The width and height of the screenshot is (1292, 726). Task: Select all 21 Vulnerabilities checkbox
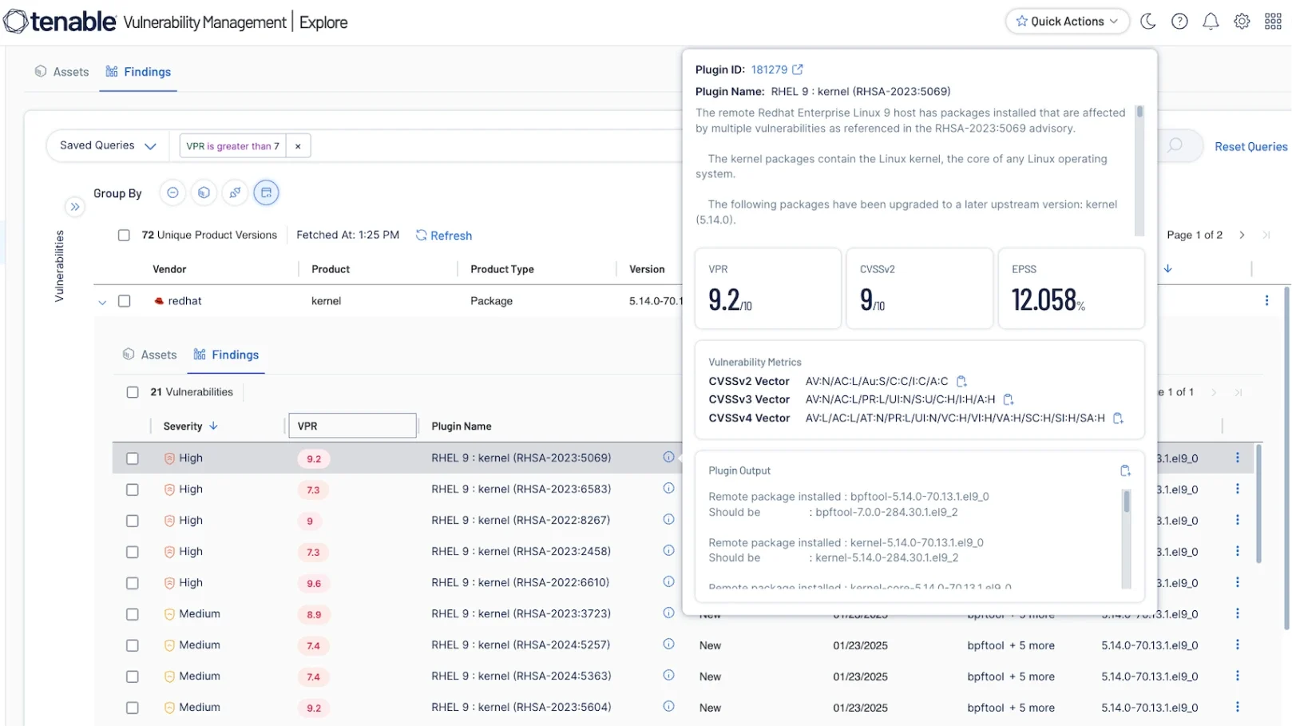[x=133, y=392]
